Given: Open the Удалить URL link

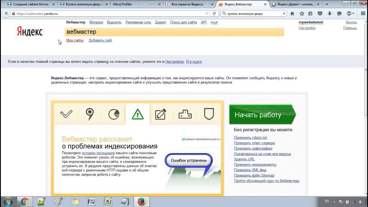Looking at the screenshot, I should pyautogui.click(x=244, y=159).
